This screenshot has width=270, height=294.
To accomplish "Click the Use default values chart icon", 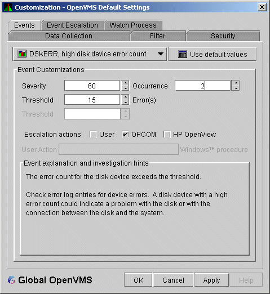I will click(183, 54).
